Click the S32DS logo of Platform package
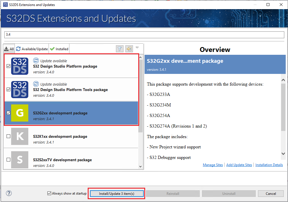The image size is (288, 202). tap(20, 66)
